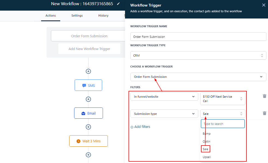268x163 pixels.
Task: Choose the Bump option in the list
Action: pos(206,134)
